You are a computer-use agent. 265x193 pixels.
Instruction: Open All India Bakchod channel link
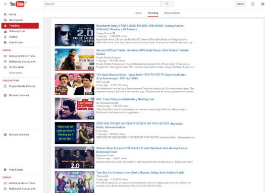point(106,103)
